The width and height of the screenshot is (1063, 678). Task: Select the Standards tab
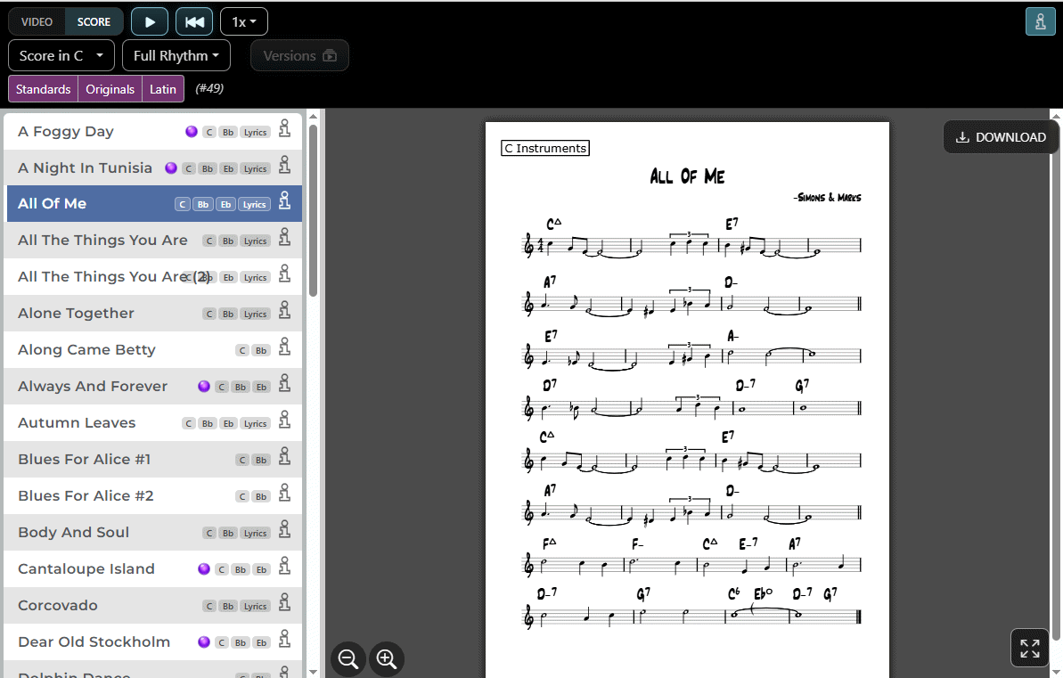pyautogui.click(x=44, y=89)
